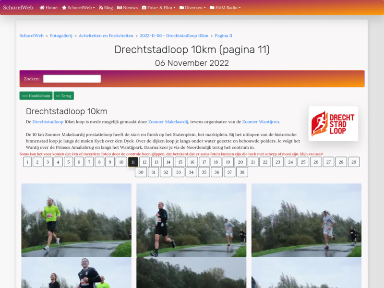The image size is (384, 288).
Task: Follow the Zoomer Makelaardij link
Action: 168,122
